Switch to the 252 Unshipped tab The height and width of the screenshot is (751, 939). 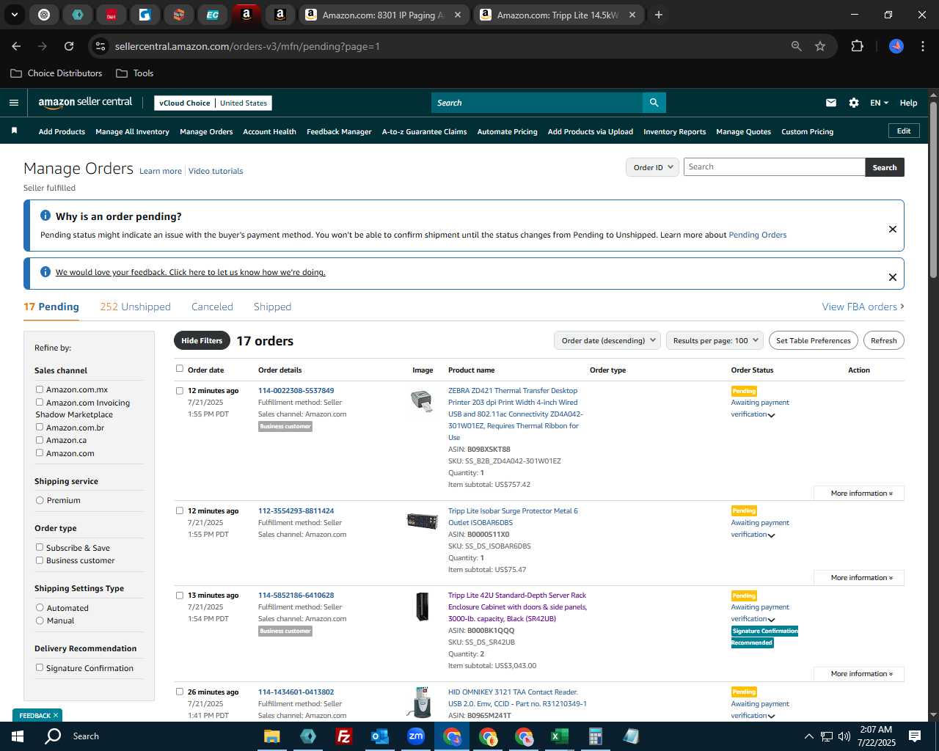[135, 307]
